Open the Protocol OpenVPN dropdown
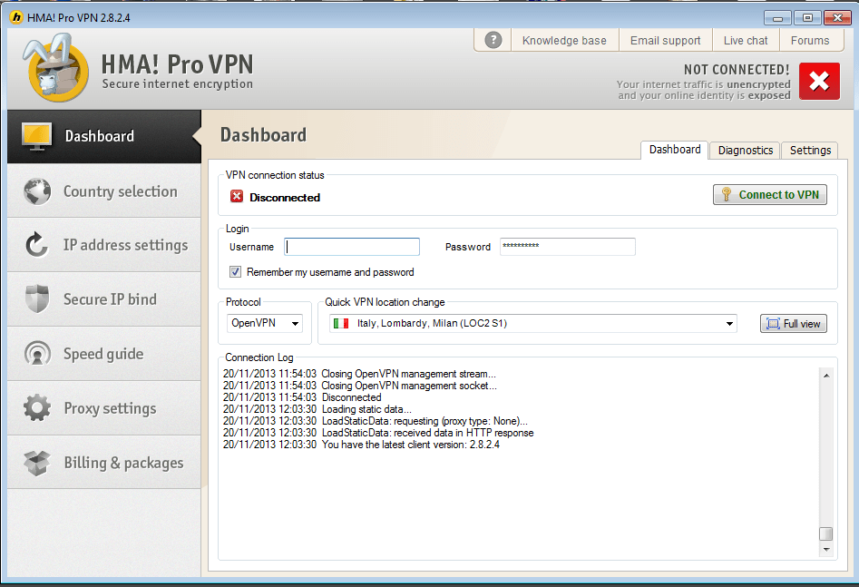 point(265,323)
